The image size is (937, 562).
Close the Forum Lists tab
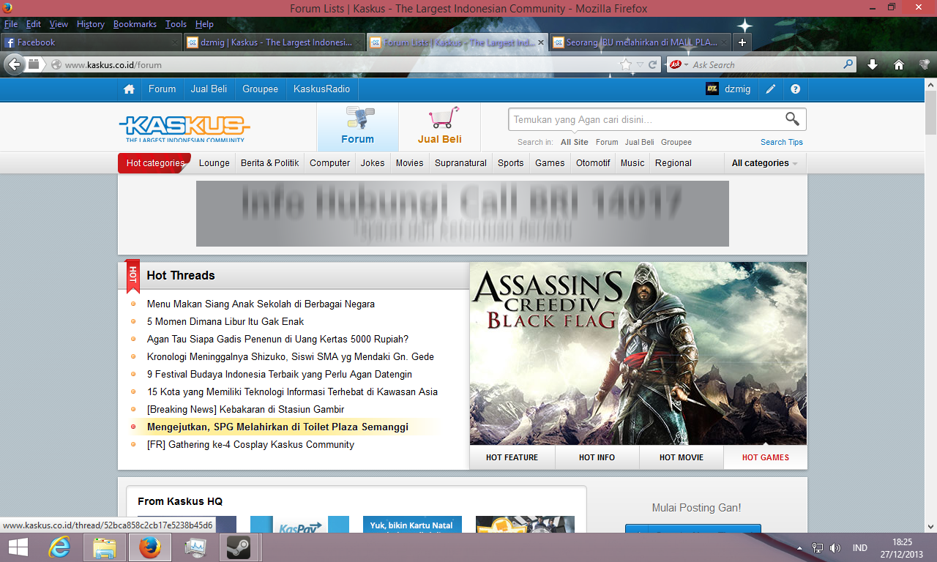click(541, 42)
